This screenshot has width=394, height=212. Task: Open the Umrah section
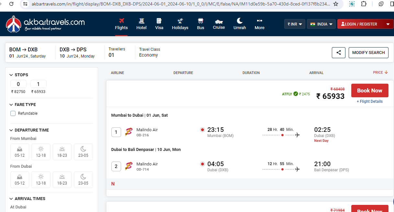(x=240, y=24)
